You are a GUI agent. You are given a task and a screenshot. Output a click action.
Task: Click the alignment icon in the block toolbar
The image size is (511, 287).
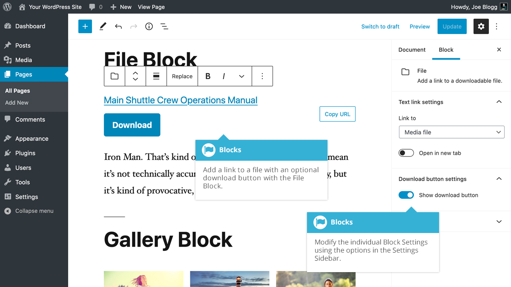click(x=156, y=76)
